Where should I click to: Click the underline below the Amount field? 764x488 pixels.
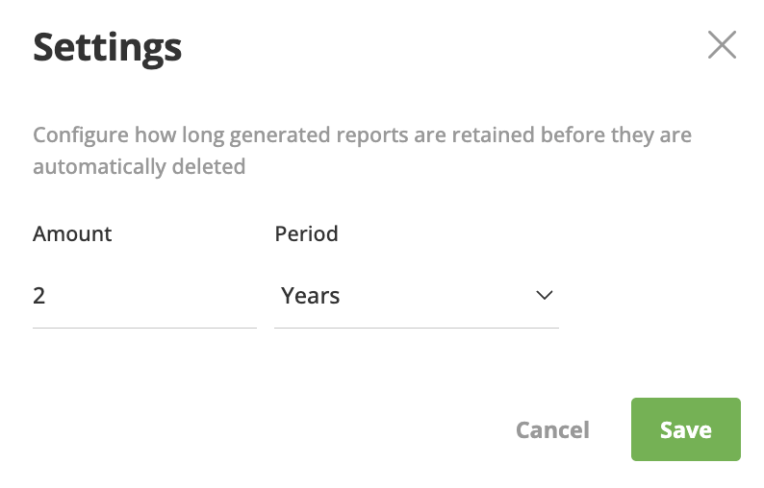[x=144, y=328]
